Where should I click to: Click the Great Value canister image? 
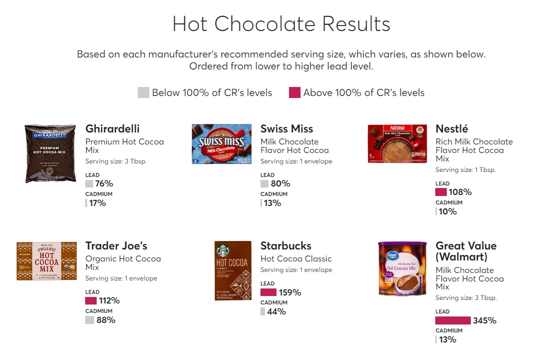pos(401,268)
